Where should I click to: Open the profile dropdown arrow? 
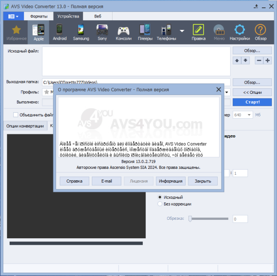[227, 92]
